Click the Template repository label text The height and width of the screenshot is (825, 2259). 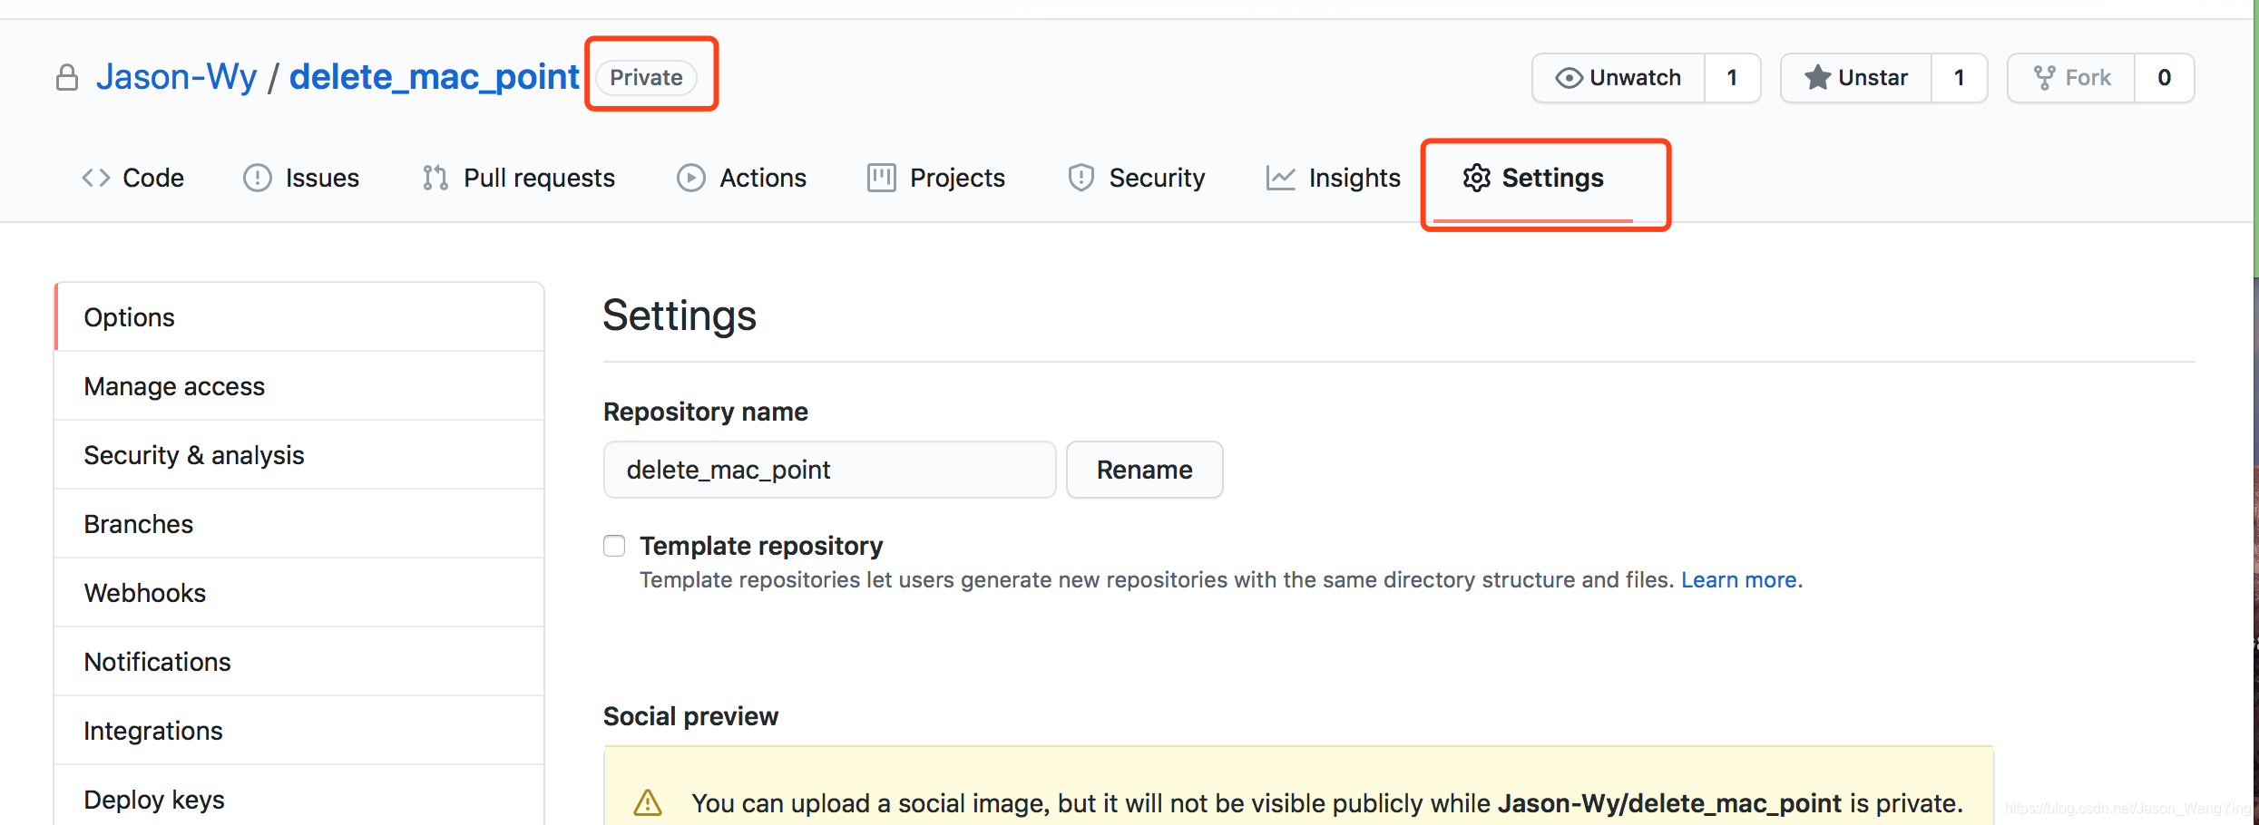tap(761, 546)
